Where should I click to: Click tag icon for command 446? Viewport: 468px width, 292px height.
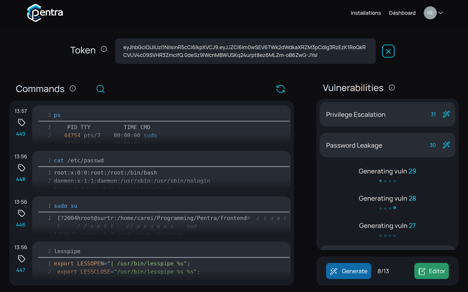click(21, 213)
